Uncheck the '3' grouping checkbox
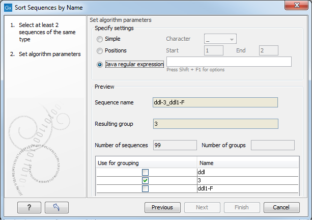 (x=146, y=180)
